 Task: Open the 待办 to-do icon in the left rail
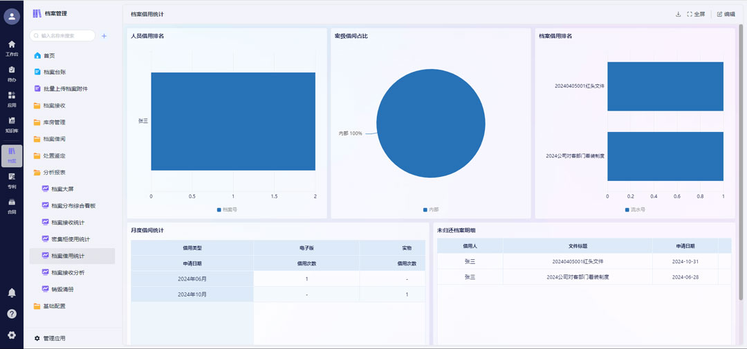click(12, 73)
